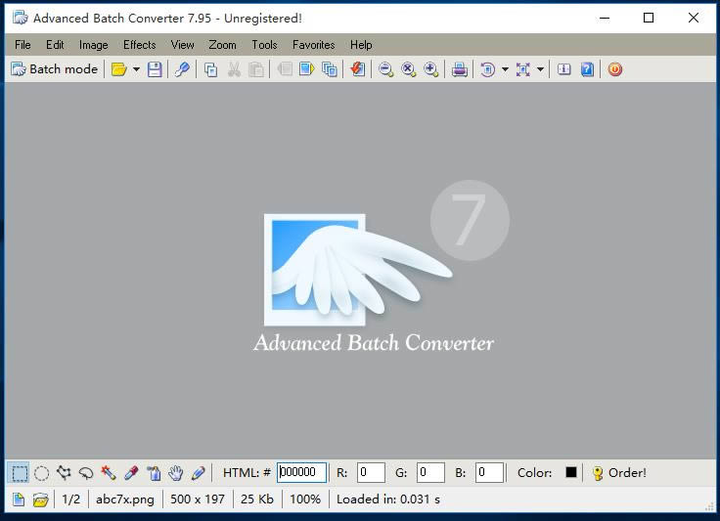Open the Image menu
720x521 pixels.
coord(94,45)
